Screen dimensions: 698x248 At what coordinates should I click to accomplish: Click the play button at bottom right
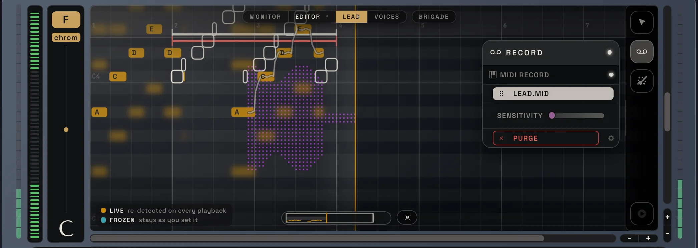[642, 214]
